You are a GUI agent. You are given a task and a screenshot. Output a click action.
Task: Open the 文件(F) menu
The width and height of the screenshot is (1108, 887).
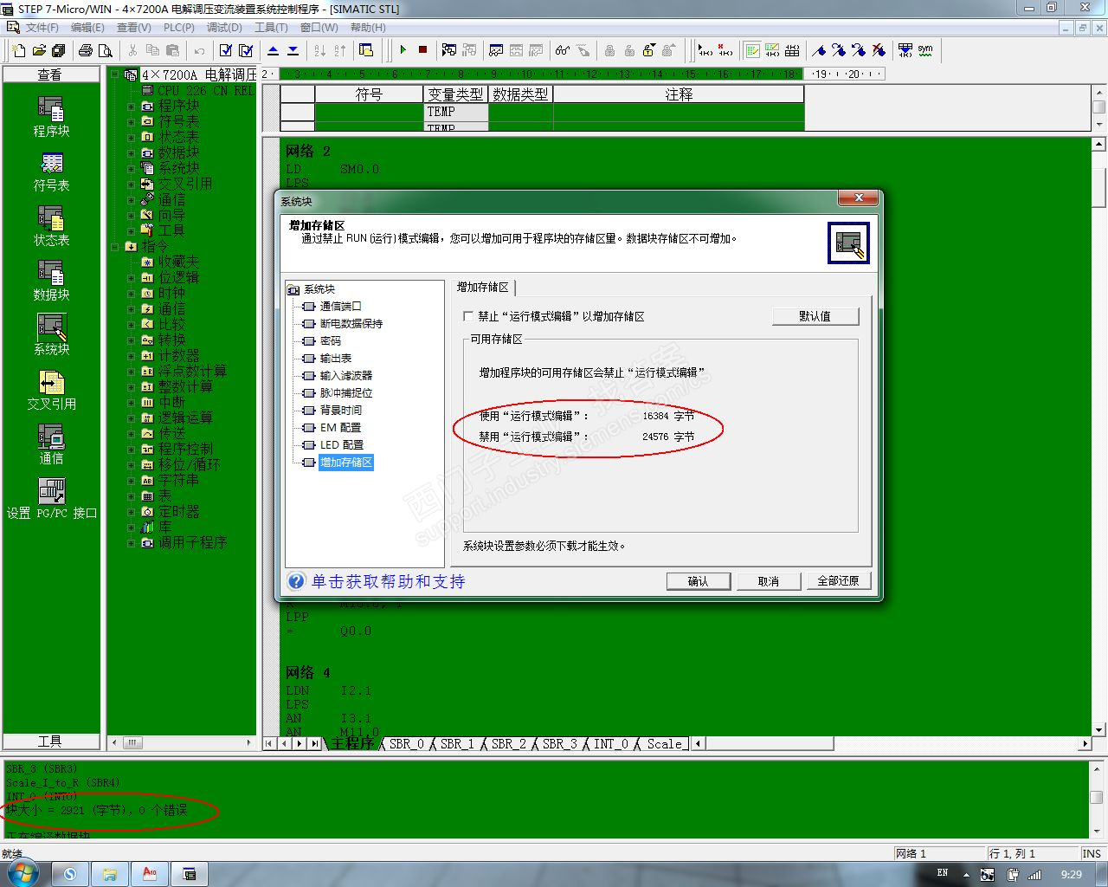pos(42,28)
